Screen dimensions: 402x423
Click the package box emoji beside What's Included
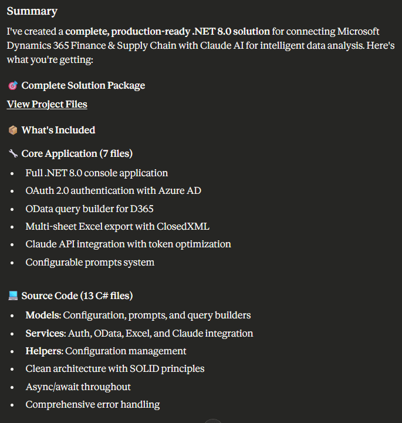12,130
